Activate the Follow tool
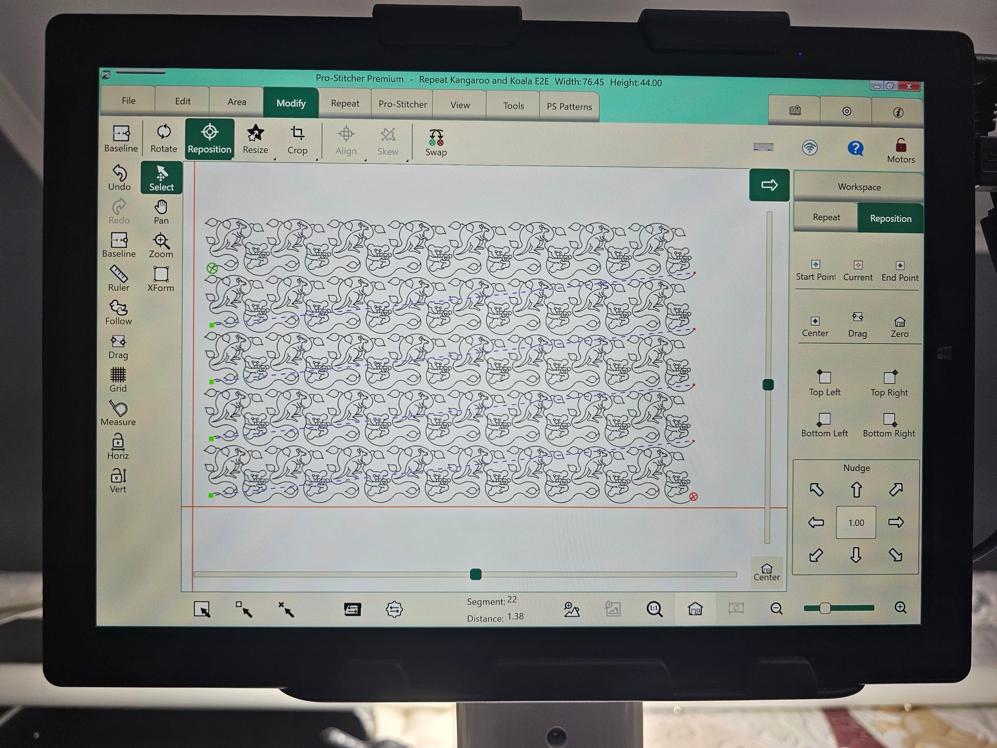997x748 pixels. 118,312
